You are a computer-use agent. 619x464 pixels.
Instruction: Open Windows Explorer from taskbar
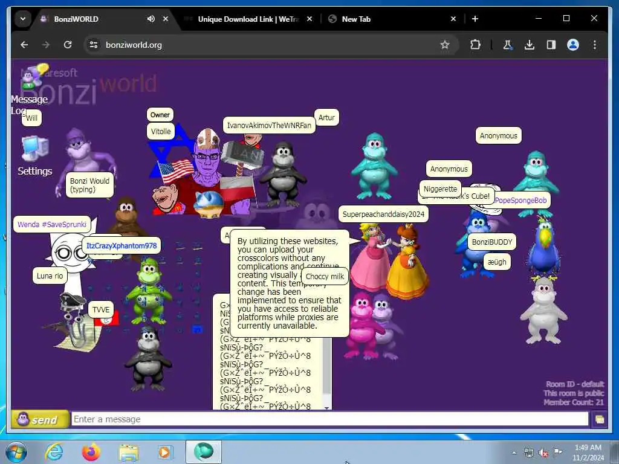tap(129, 452)
